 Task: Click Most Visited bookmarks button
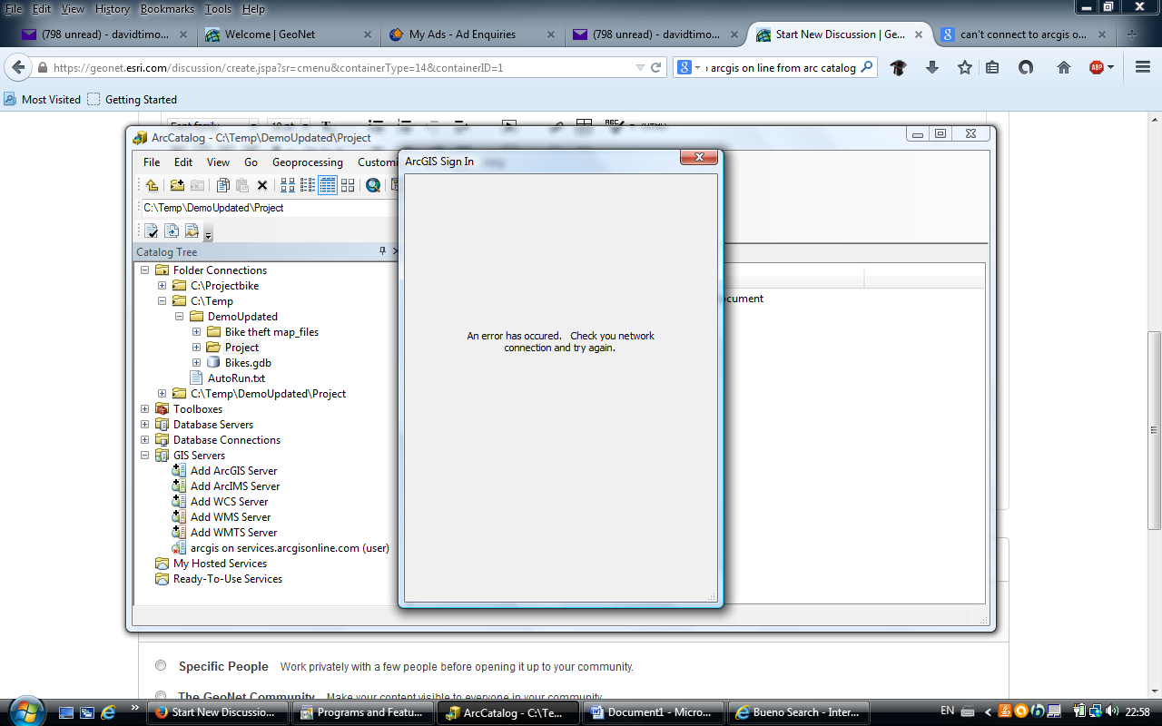[42, 100]
